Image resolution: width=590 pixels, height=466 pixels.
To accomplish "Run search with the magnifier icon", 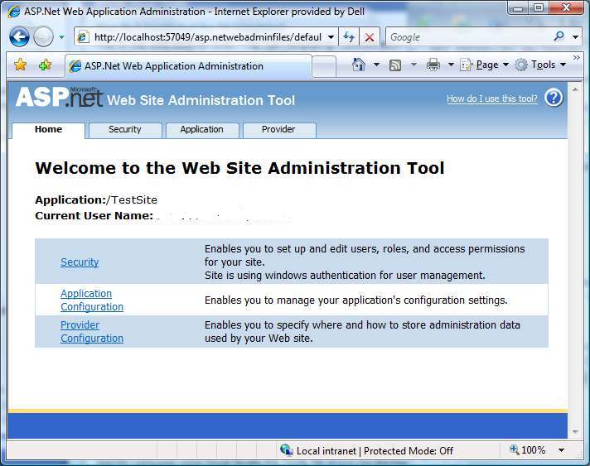I will [559, 36].
